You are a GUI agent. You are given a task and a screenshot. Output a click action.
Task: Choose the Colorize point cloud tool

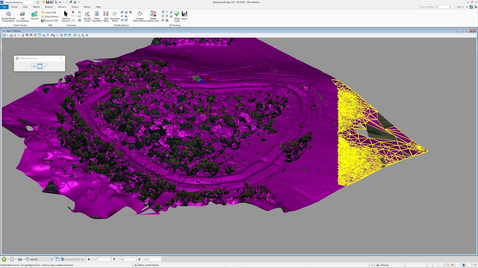click(x=34, y=16)
